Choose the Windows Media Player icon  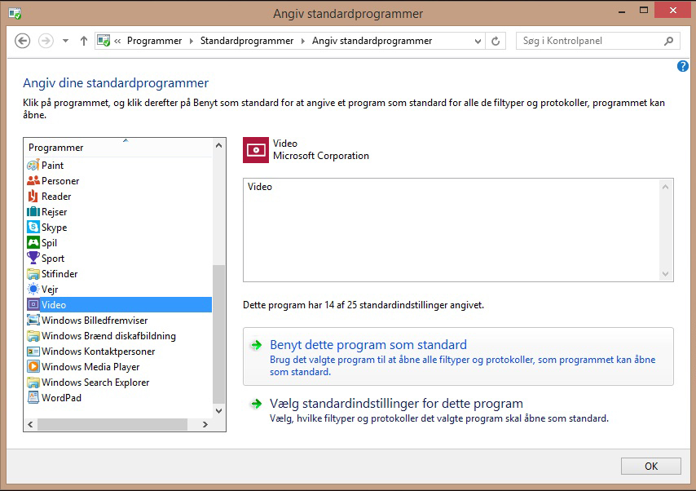coord(33,367)
